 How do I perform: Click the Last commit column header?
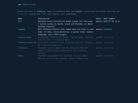tap(109, 19)
